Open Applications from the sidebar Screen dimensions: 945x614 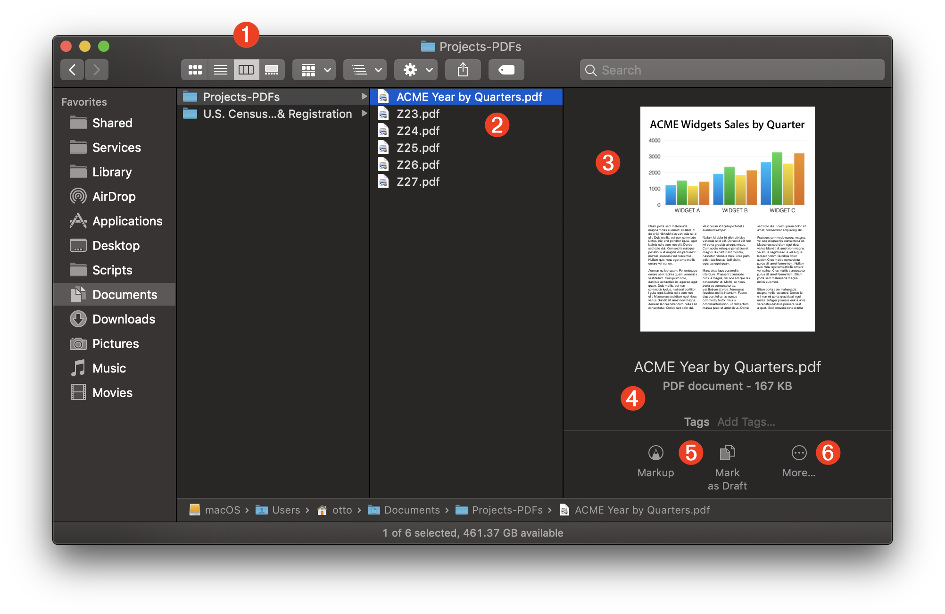pyautogui.click(x=127, y=221)
